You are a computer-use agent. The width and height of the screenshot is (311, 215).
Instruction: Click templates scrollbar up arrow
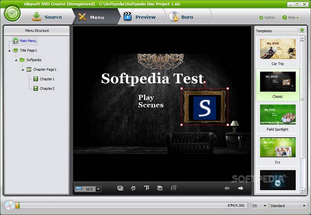tap(302, 38)
